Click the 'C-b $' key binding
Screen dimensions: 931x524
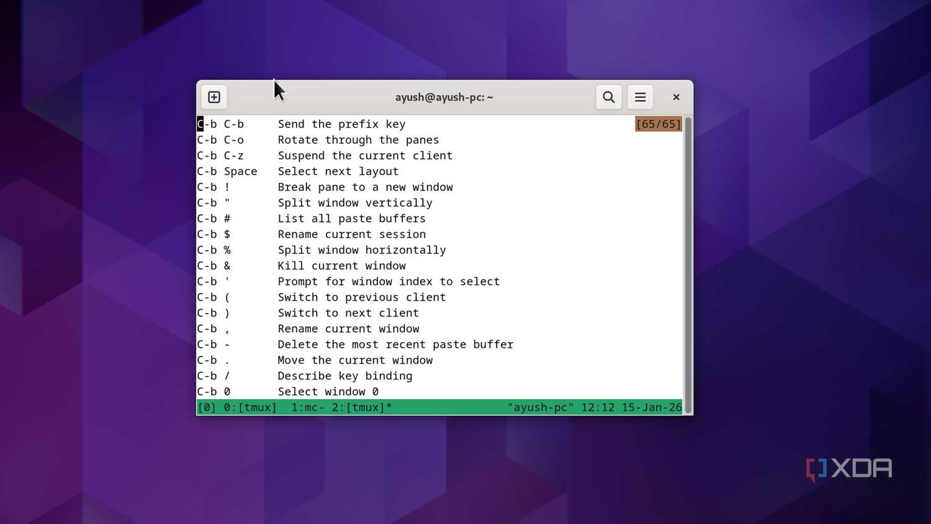214,234
